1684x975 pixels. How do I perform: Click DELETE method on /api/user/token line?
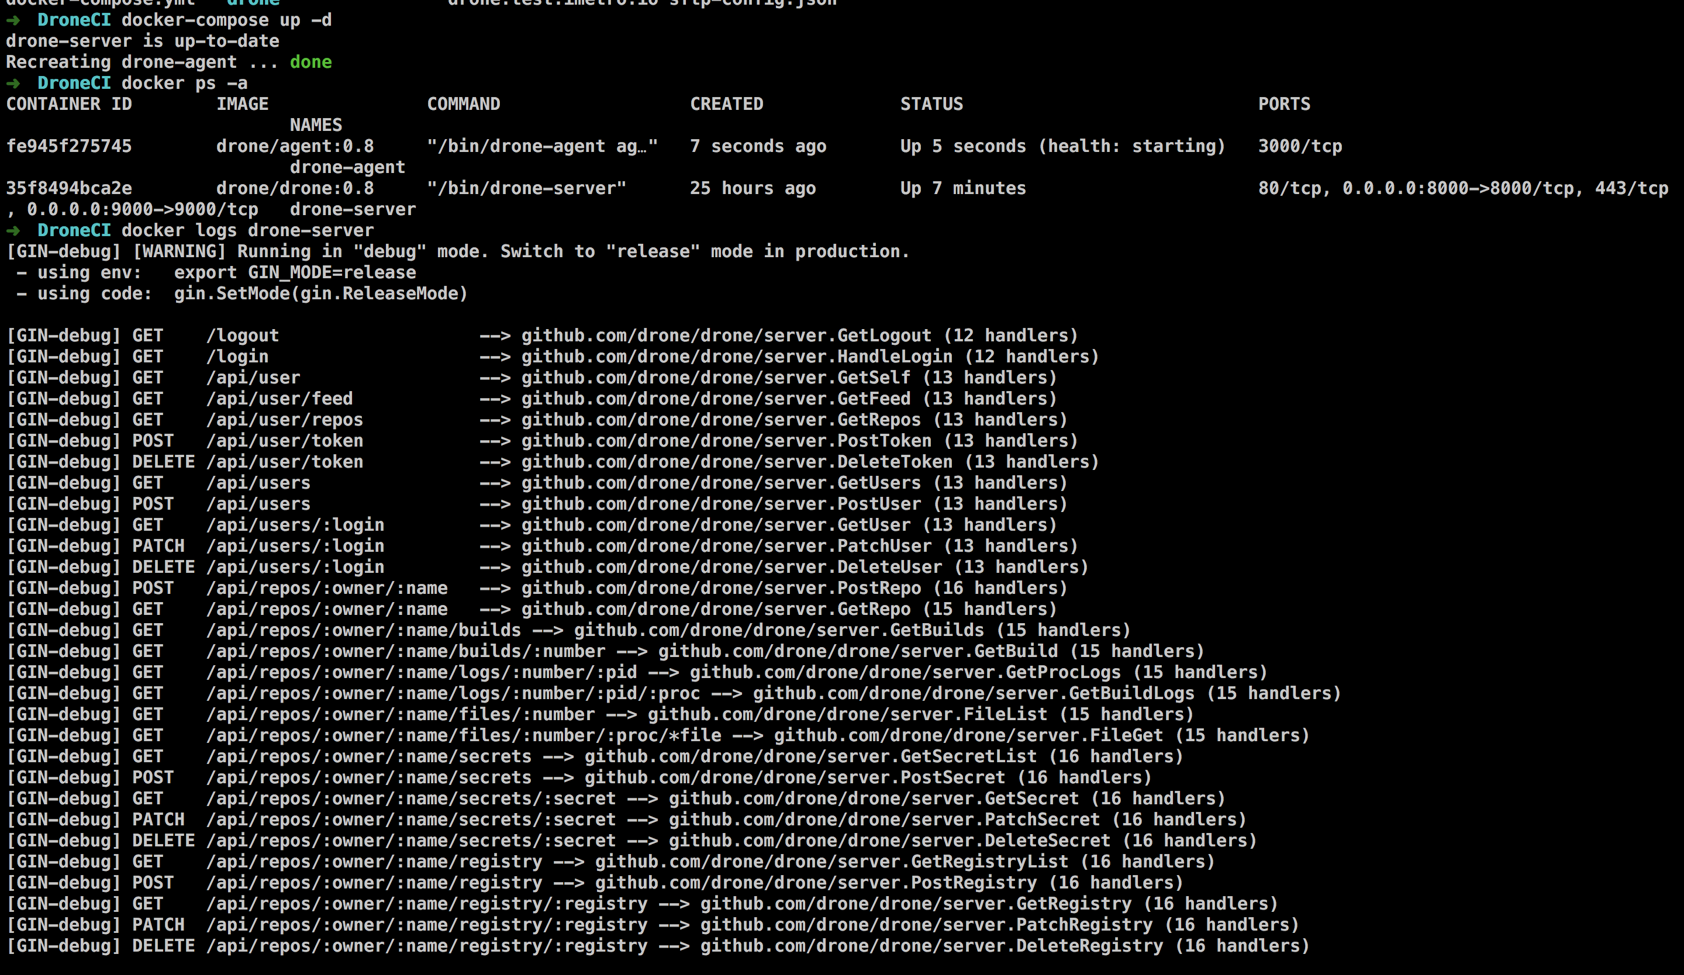tap(163, 462)
